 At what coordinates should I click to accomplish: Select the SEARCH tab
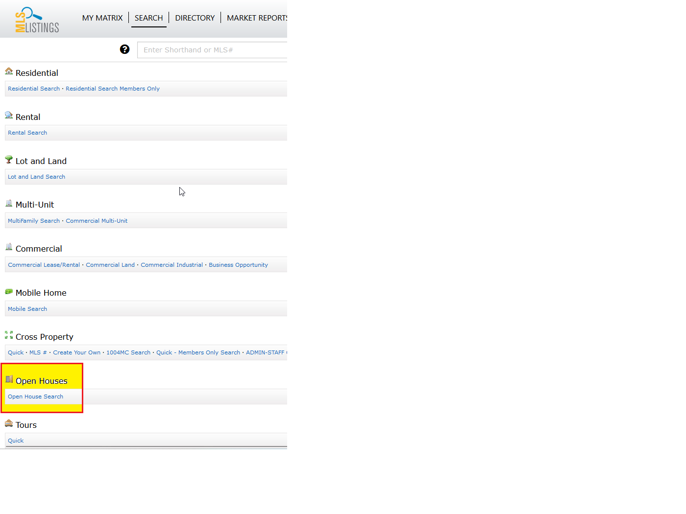pos(149,18)
